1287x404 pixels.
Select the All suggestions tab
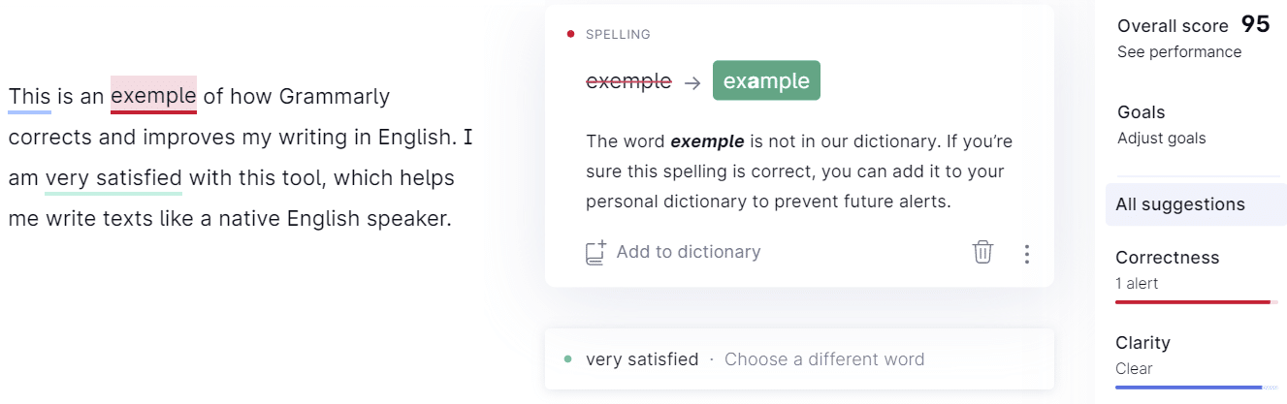tap(1196, 204)
